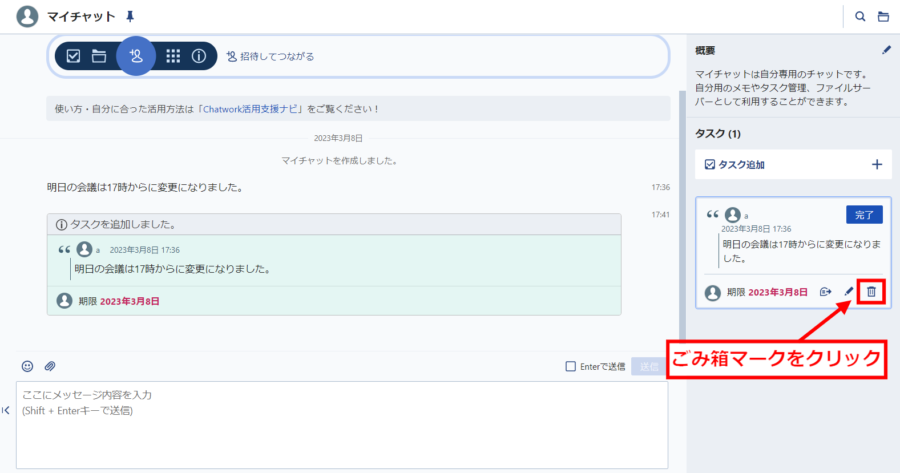Click the plus icon to add a task
This screenshot has width=900, height=473.
[x=877, y=164]
